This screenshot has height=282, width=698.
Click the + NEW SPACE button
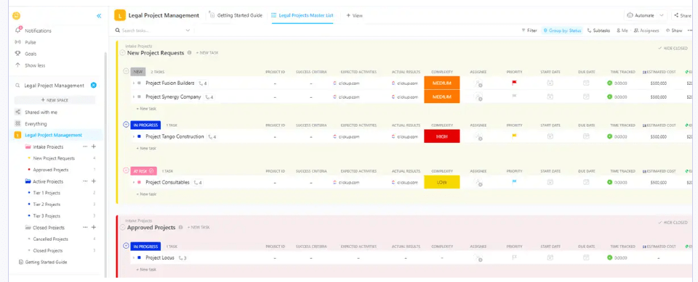point(55,100)
